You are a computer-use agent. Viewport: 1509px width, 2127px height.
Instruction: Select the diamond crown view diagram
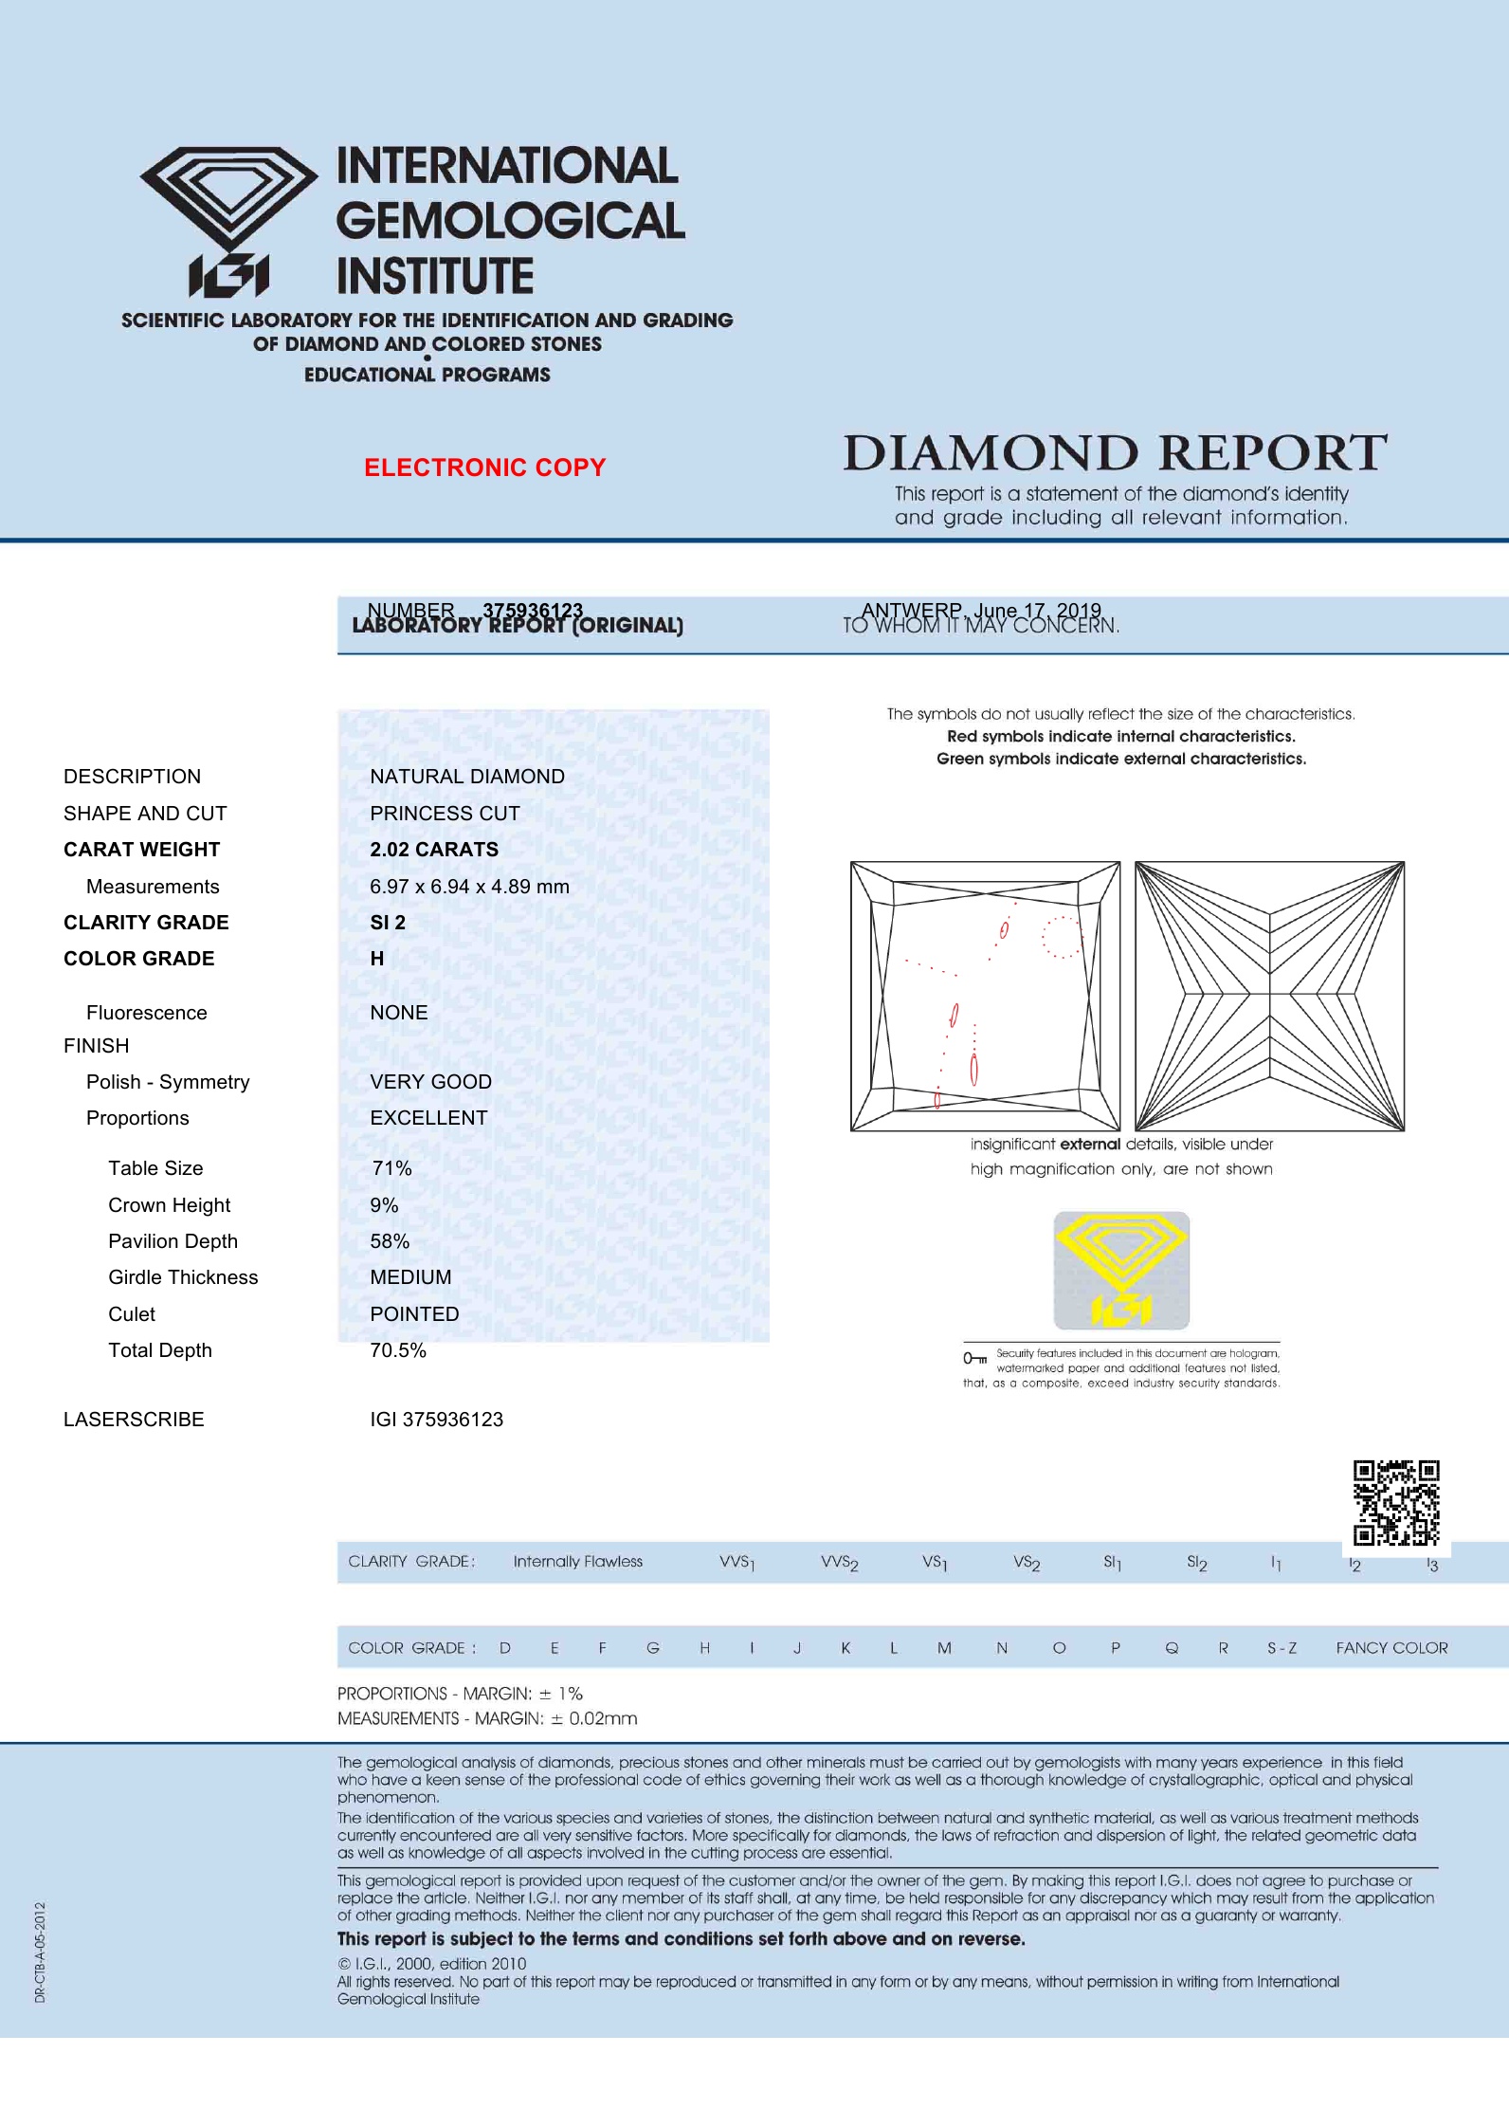click(986, 997)
